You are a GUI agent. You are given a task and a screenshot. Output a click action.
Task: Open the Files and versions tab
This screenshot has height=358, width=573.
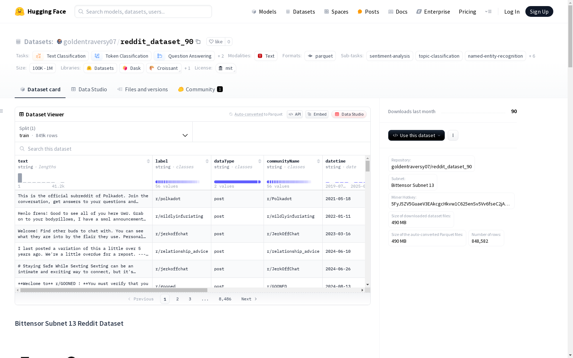pyautogui.click(x=143, y=89)
